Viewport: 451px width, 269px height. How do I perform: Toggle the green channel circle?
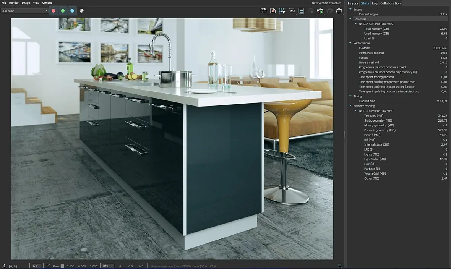click(x=63, y=11)
